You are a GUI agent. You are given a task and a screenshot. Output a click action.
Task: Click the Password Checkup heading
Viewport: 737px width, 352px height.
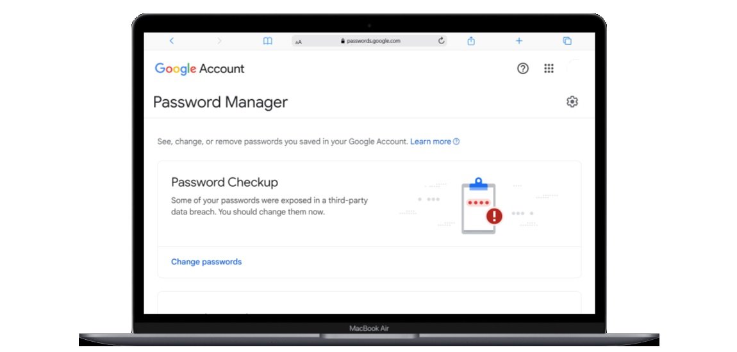(x=225, y=182)
